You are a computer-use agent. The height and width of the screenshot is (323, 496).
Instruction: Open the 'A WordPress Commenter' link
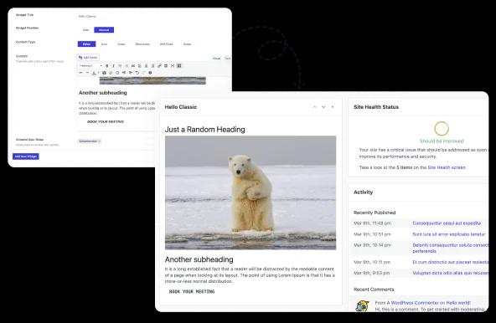click(x=412, y=303)
